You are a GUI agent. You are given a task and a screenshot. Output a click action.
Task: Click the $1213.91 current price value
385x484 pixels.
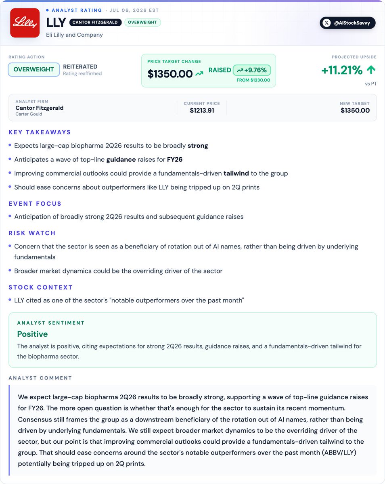(x=202, y=111)
